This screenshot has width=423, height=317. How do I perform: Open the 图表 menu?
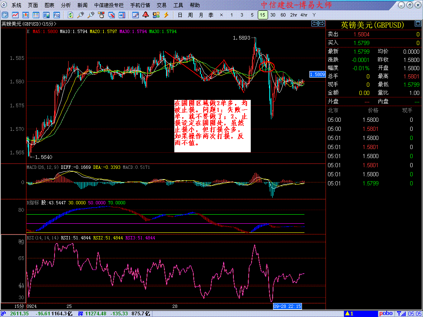point(50,5)
